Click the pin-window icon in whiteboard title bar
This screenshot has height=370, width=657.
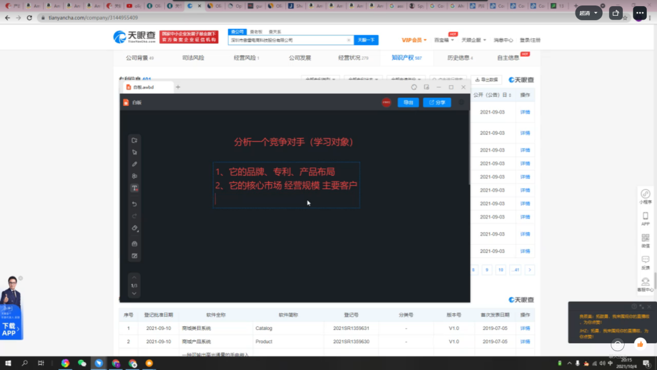(x=426, y=87)
